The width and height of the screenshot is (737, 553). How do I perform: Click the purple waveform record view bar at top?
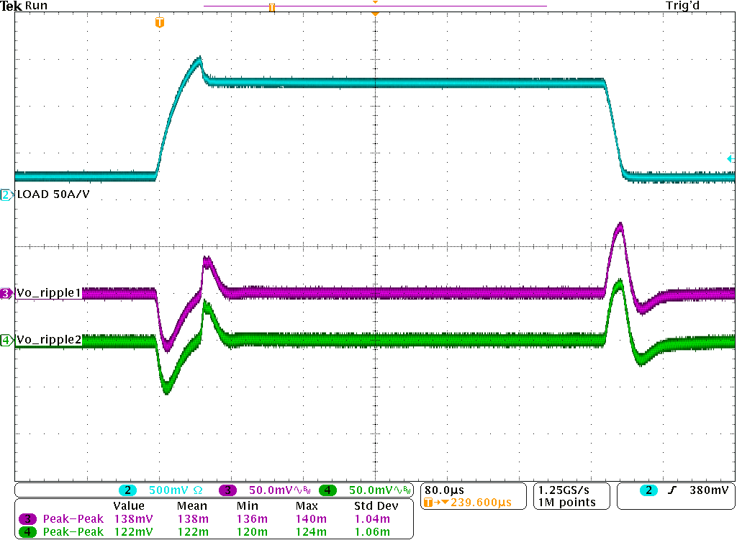click(x=374, y=6)
